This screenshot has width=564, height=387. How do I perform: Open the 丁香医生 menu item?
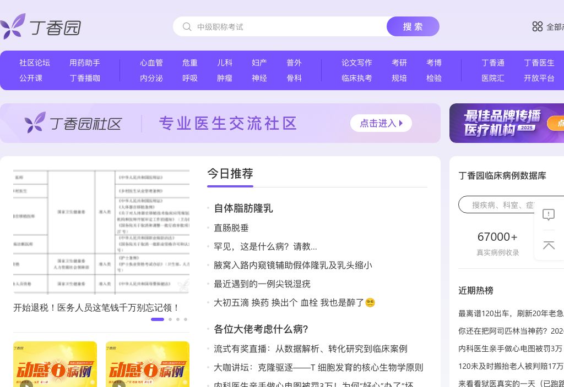[x=539, y=63]
